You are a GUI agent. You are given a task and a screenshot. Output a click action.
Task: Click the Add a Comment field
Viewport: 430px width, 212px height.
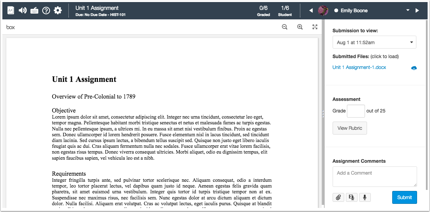tap(375, 177)
